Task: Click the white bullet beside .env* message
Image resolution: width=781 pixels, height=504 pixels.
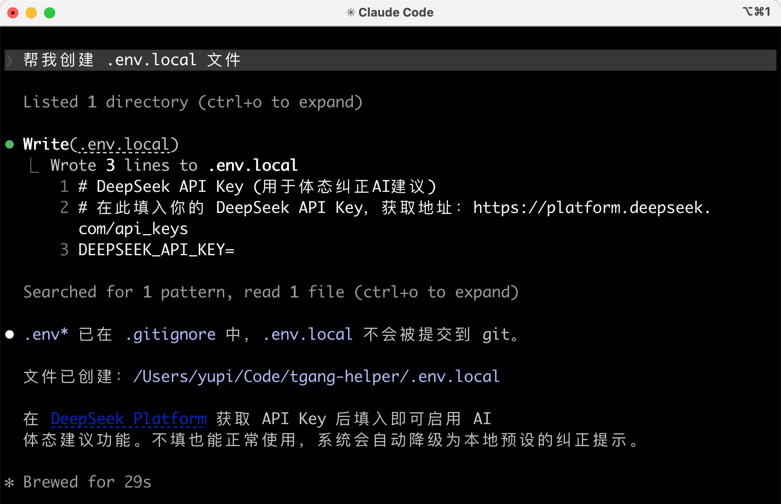Action: coord(10,335)
